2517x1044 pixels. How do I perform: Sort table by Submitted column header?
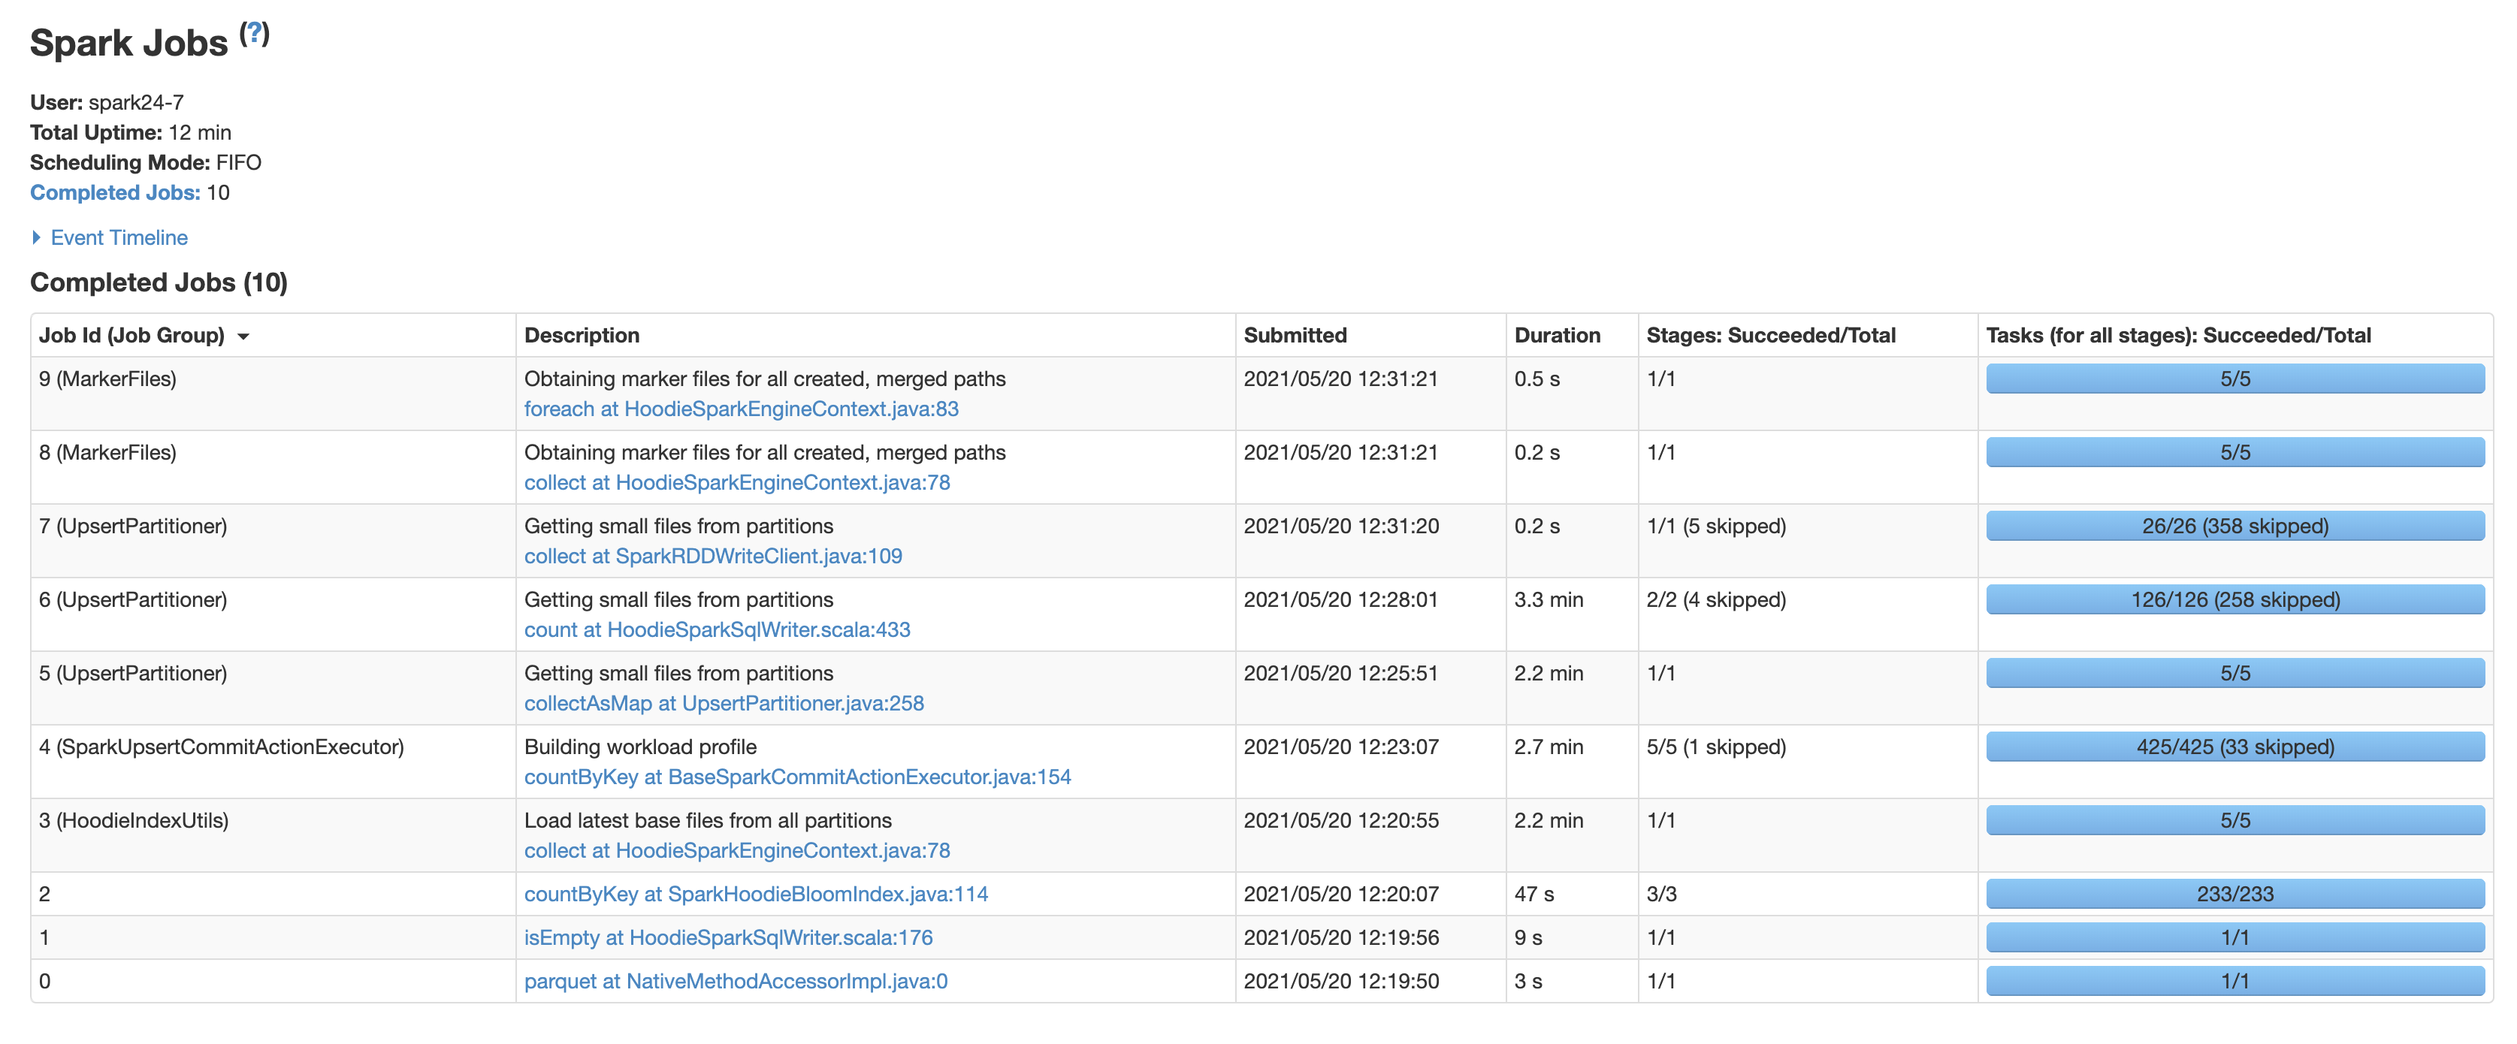tap(1295, 335)
